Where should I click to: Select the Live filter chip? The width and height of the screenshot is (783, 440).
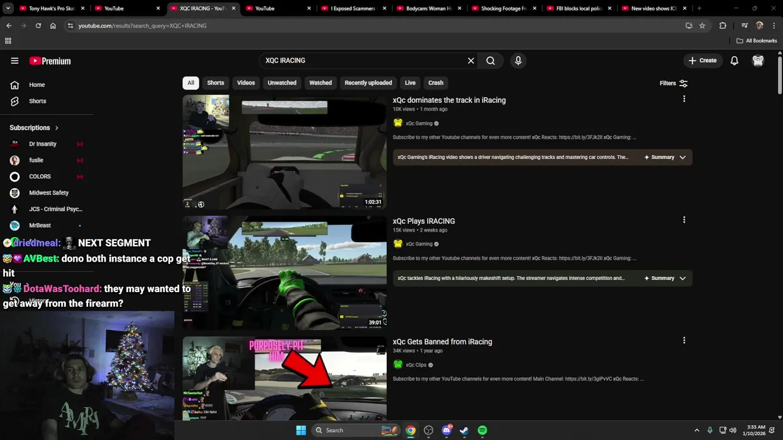tap(410, 82)
